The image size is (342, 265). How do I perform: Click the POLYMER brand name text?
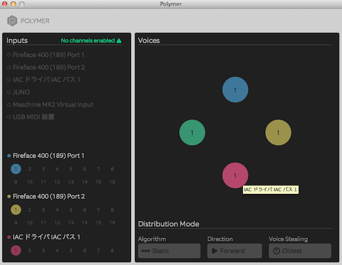click(35, 21)
